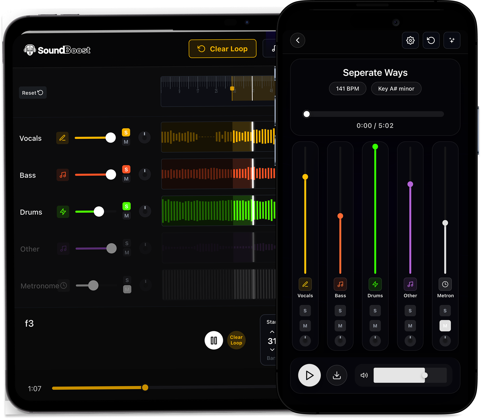Click the Drums pan knob on tablet

coord(145,211)
